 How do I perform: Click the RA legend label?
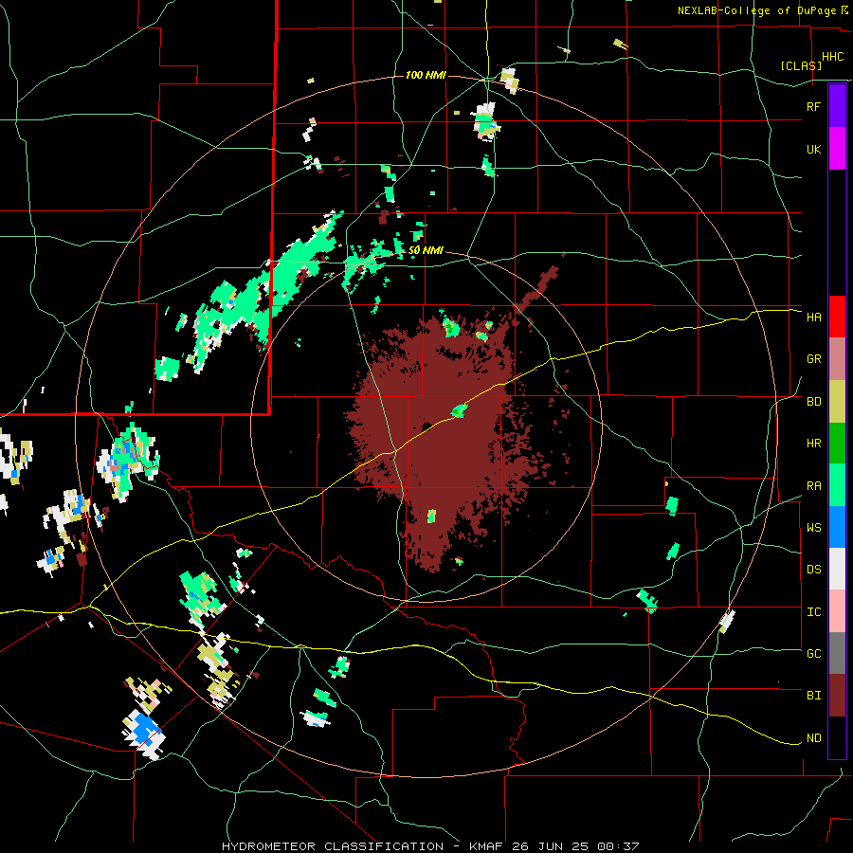813,486
